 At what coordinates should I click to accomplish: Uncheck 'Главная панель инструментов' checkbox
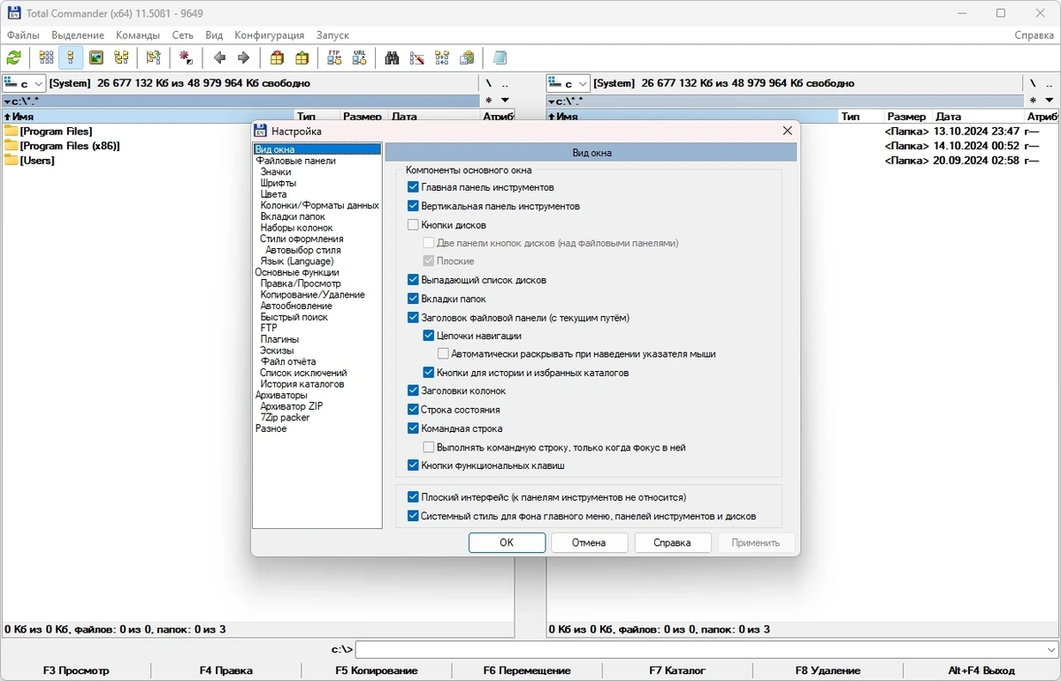point(413,187)
